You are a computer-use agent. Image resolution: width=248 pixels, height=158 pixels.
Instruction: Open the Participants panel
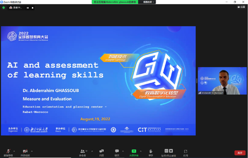83,152
